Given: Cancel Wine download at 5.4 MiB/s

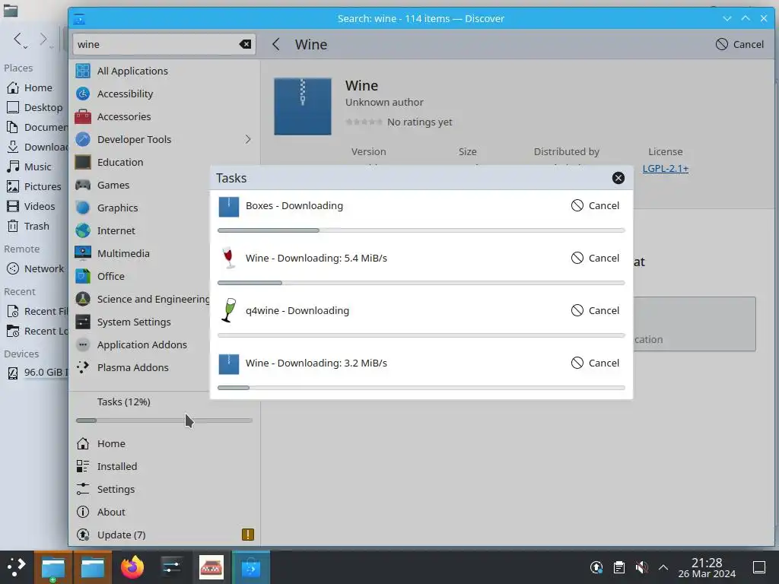Looking at the screenshot, I should click(595, 259).
